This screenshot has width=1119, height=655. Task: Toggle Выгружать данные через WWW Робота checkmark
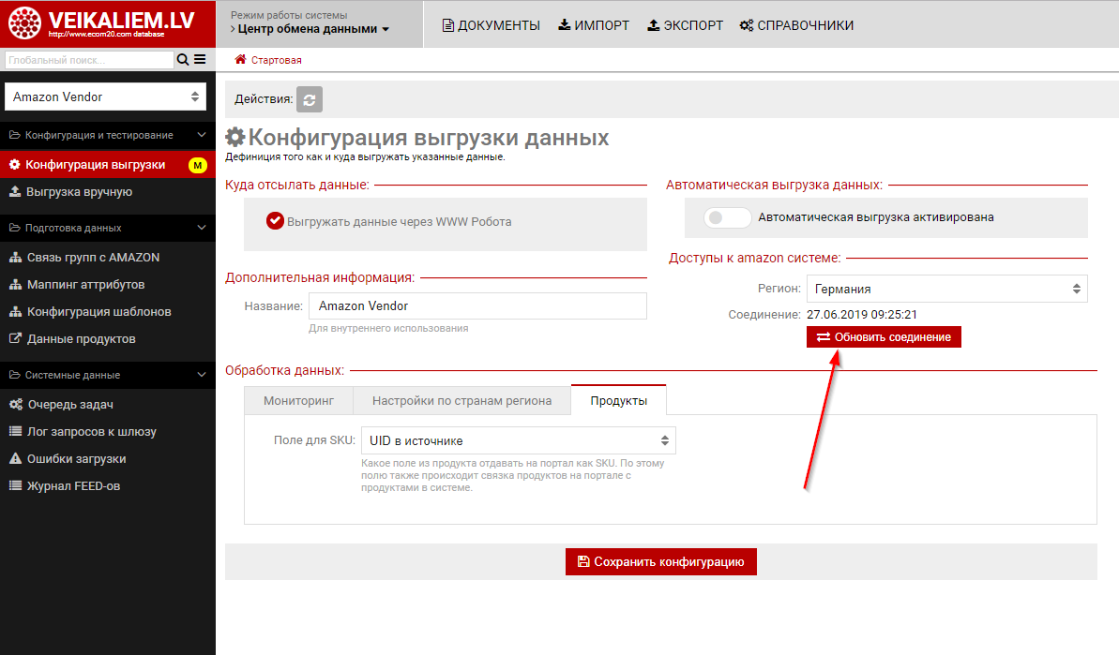point(275,222)
